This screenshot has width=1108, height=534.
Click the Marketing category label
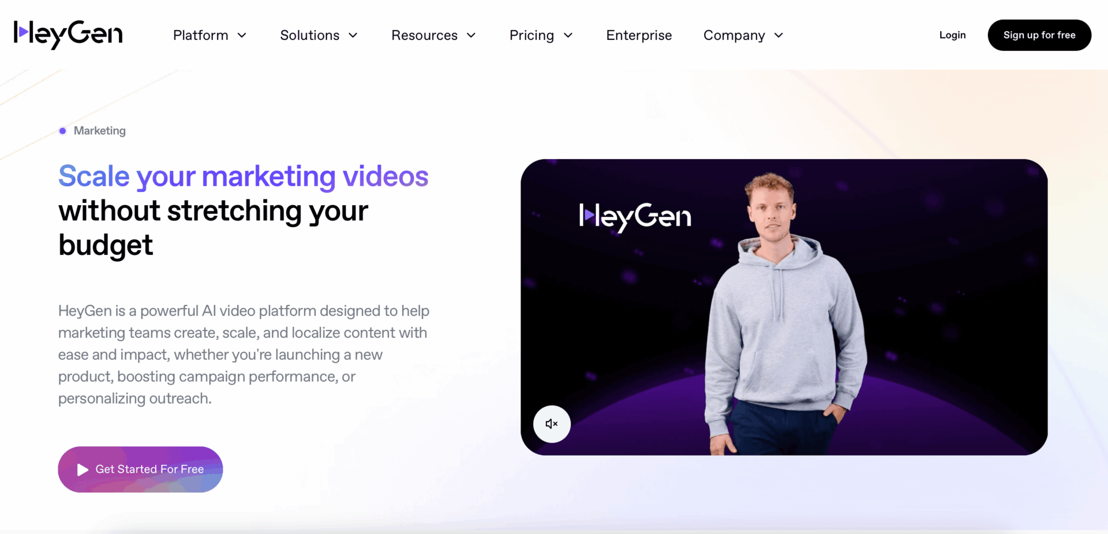click(99, 131)
